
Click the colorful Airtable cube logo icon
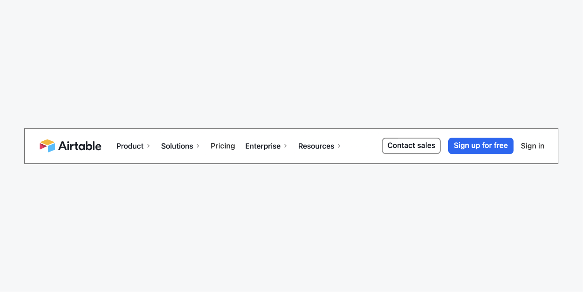click(x=47, y=146)
